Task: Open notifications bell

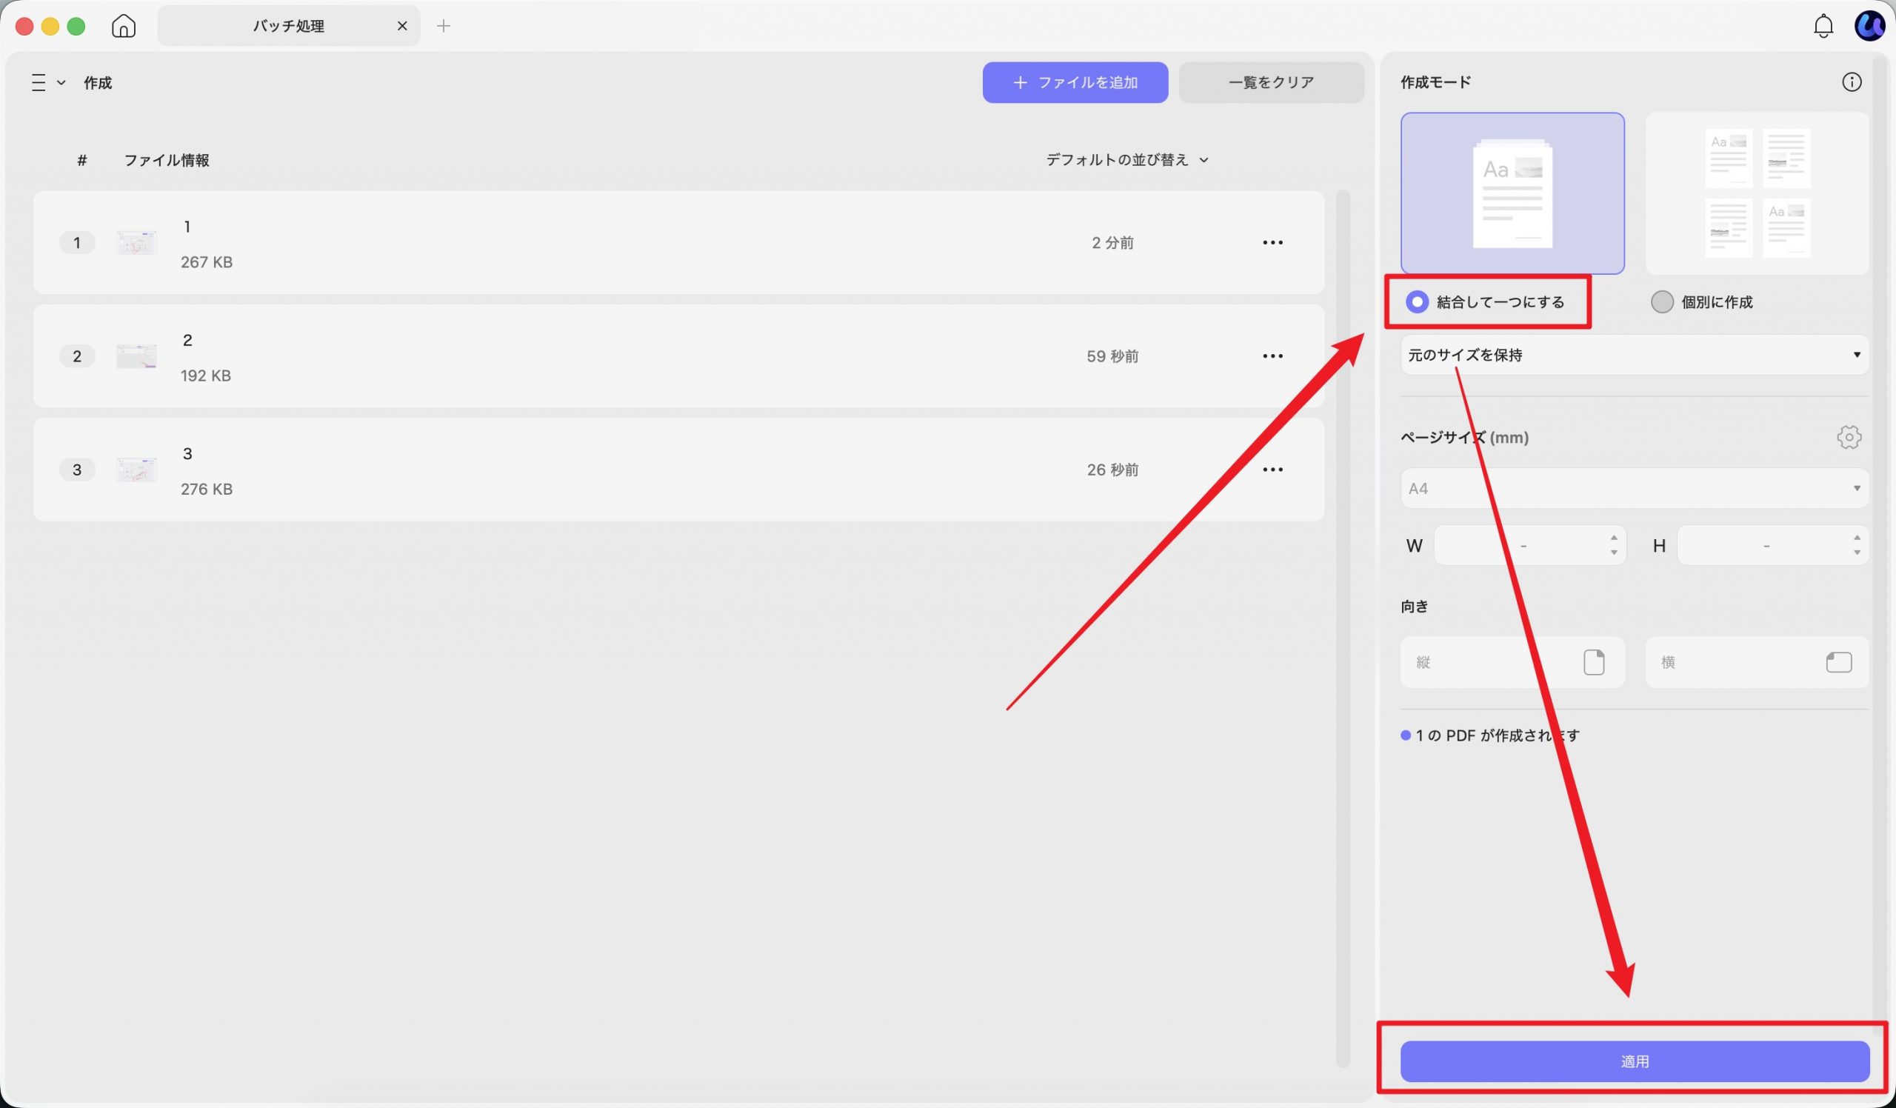Action: 1823,27
